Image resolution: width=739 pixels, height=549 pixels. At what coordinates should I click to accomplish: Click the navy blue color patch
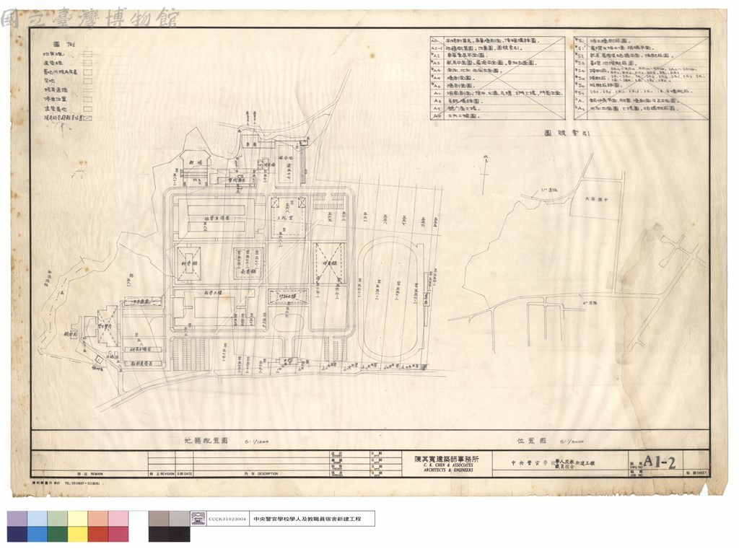click(x=17, y=534)
